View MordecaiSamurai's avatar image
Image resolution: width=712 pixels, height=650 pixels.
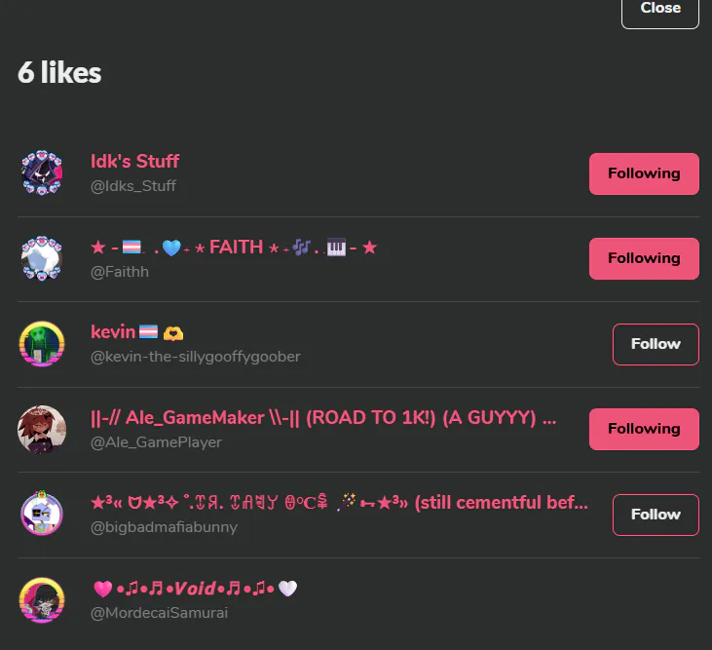(x=42, y=600)
